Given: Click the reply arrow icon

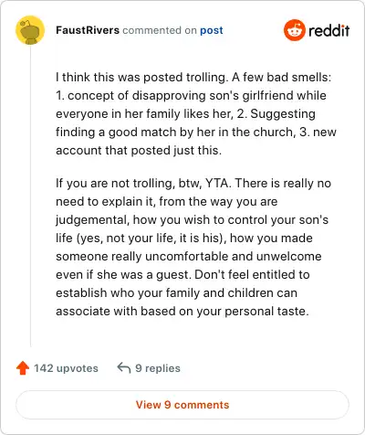Looking at the screenshot, I should 124,367.
